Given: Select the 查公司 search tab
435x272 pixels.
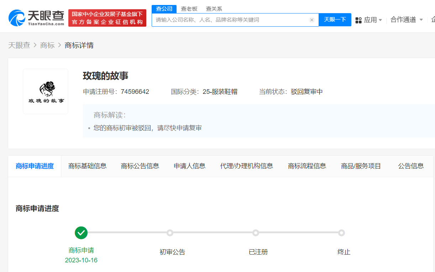Looking at the screenshot, I should click(x=164, y=9).
